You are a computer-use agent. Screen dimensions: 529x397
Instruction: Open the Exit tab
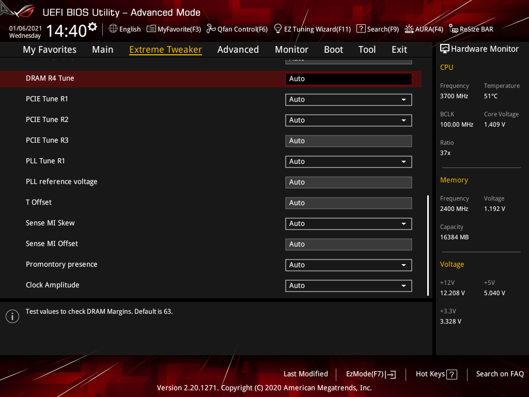[x=399, y=50]
